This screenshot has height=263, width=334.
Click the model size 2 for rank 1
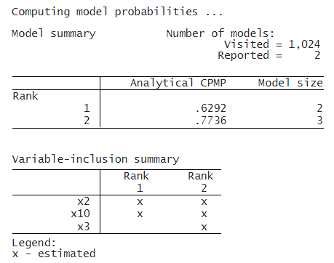[x=319, y=108]
